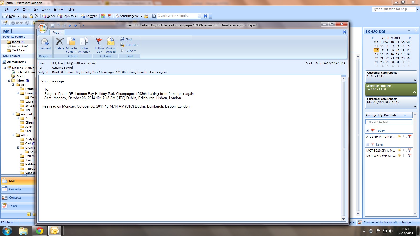Click Reply in the main Outlook toolbar
The height and width of the screenshot is (236, 420).
[x=49, y=16]
